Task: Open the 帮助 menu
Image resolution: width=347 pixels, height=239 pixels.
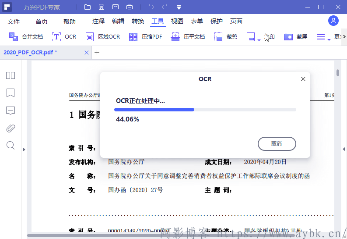Action: click(x=70, y=21)
